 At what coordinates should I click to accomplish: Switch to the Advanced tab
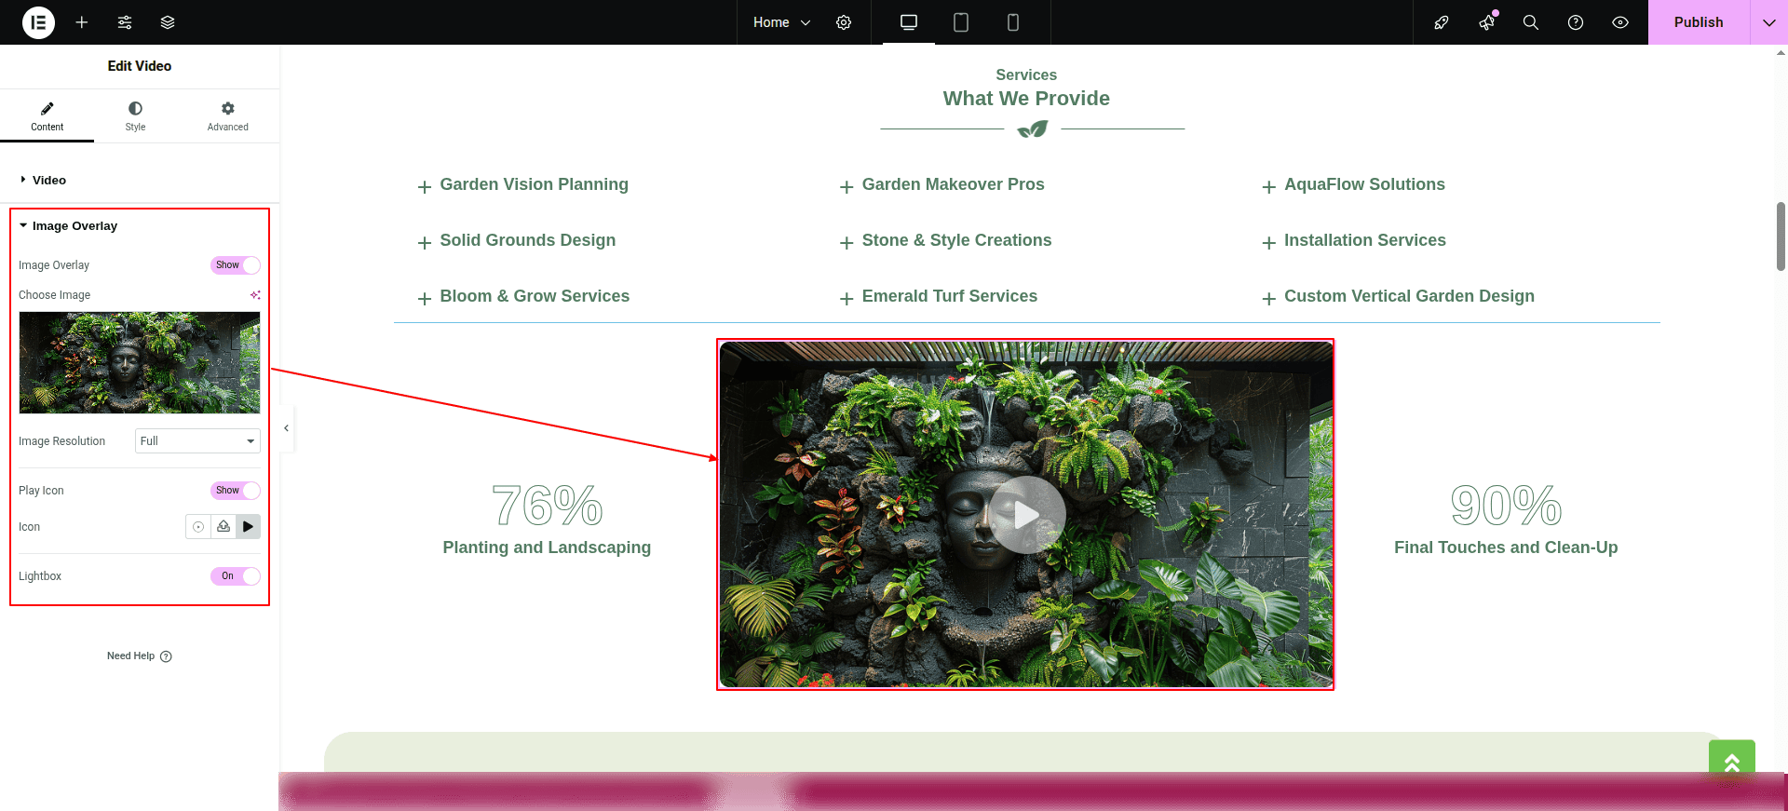(228, 116)
